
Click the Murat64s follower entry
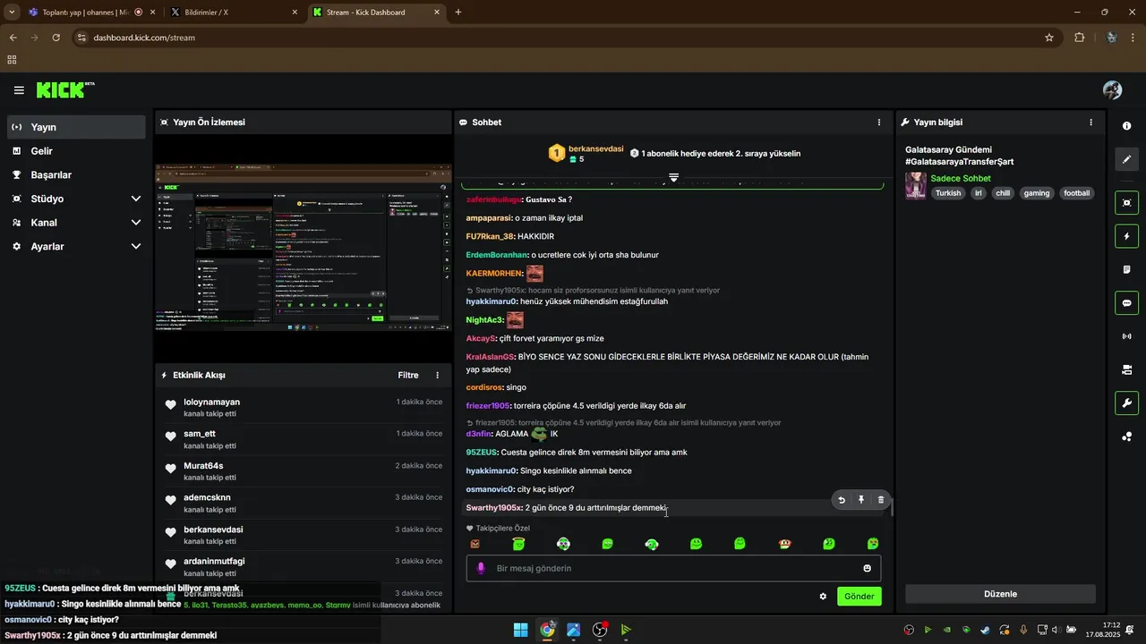point(203,466)
